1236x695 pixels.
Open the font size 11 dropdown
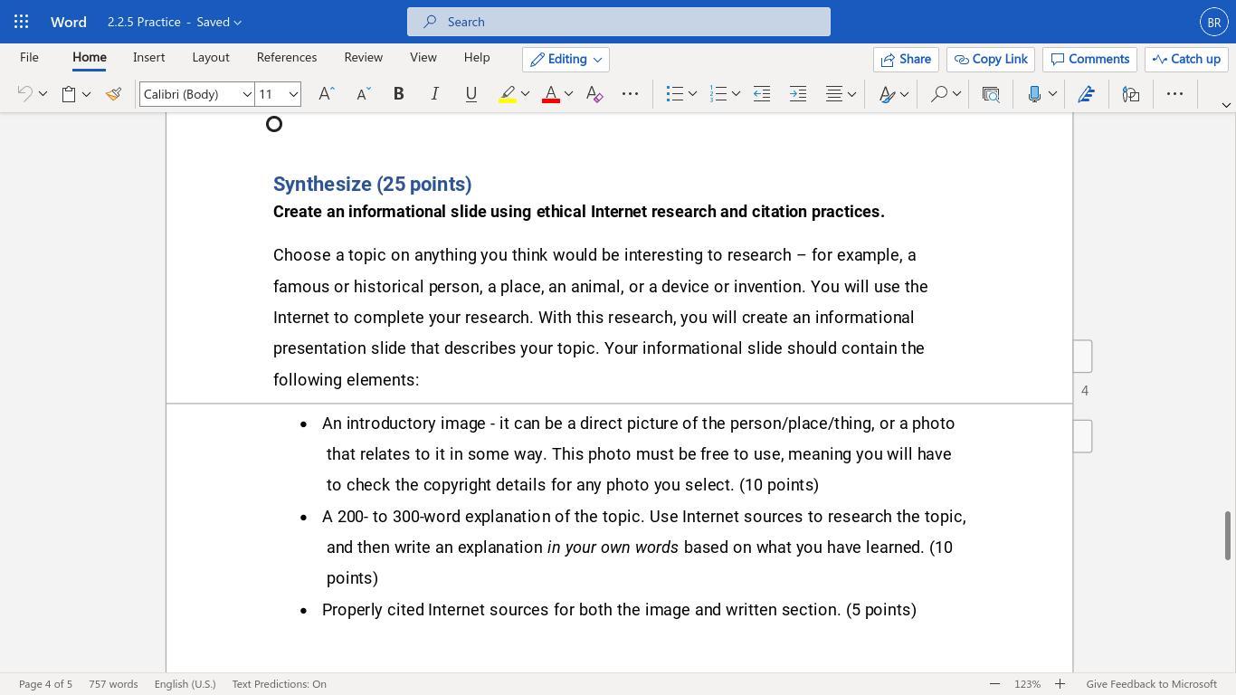[293, 94]
